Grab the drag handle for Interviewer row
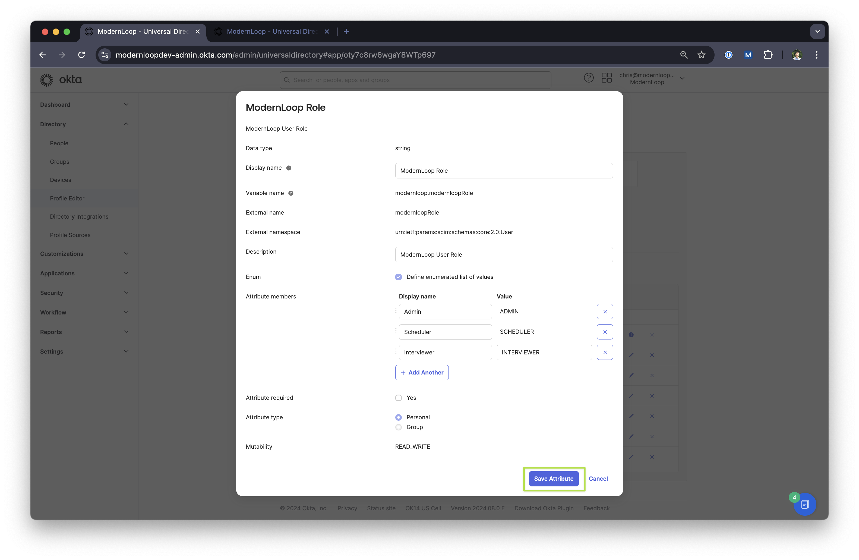This screenshot has width=859, height=560. [x=396, y=351]
